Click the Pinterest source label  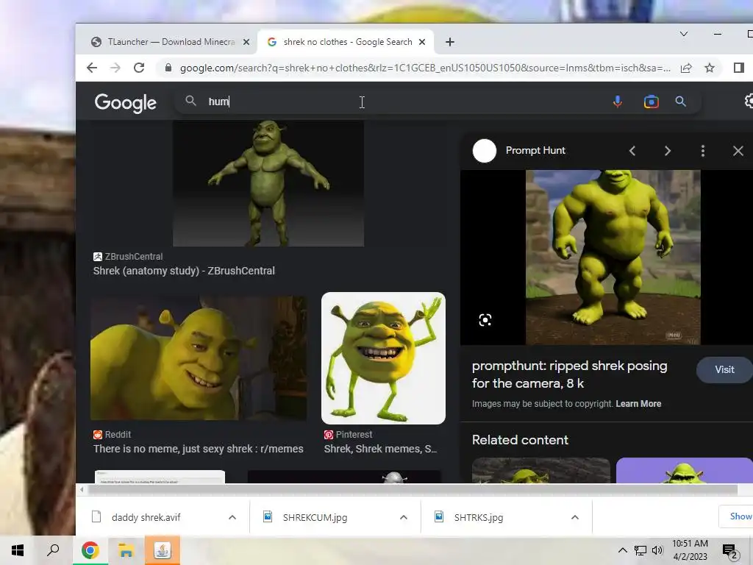[x=354, y=434]
